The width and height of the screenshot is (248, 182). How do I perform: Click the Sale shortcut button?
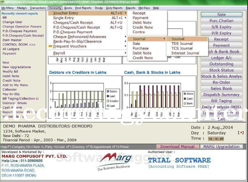(x=221, y=15)
